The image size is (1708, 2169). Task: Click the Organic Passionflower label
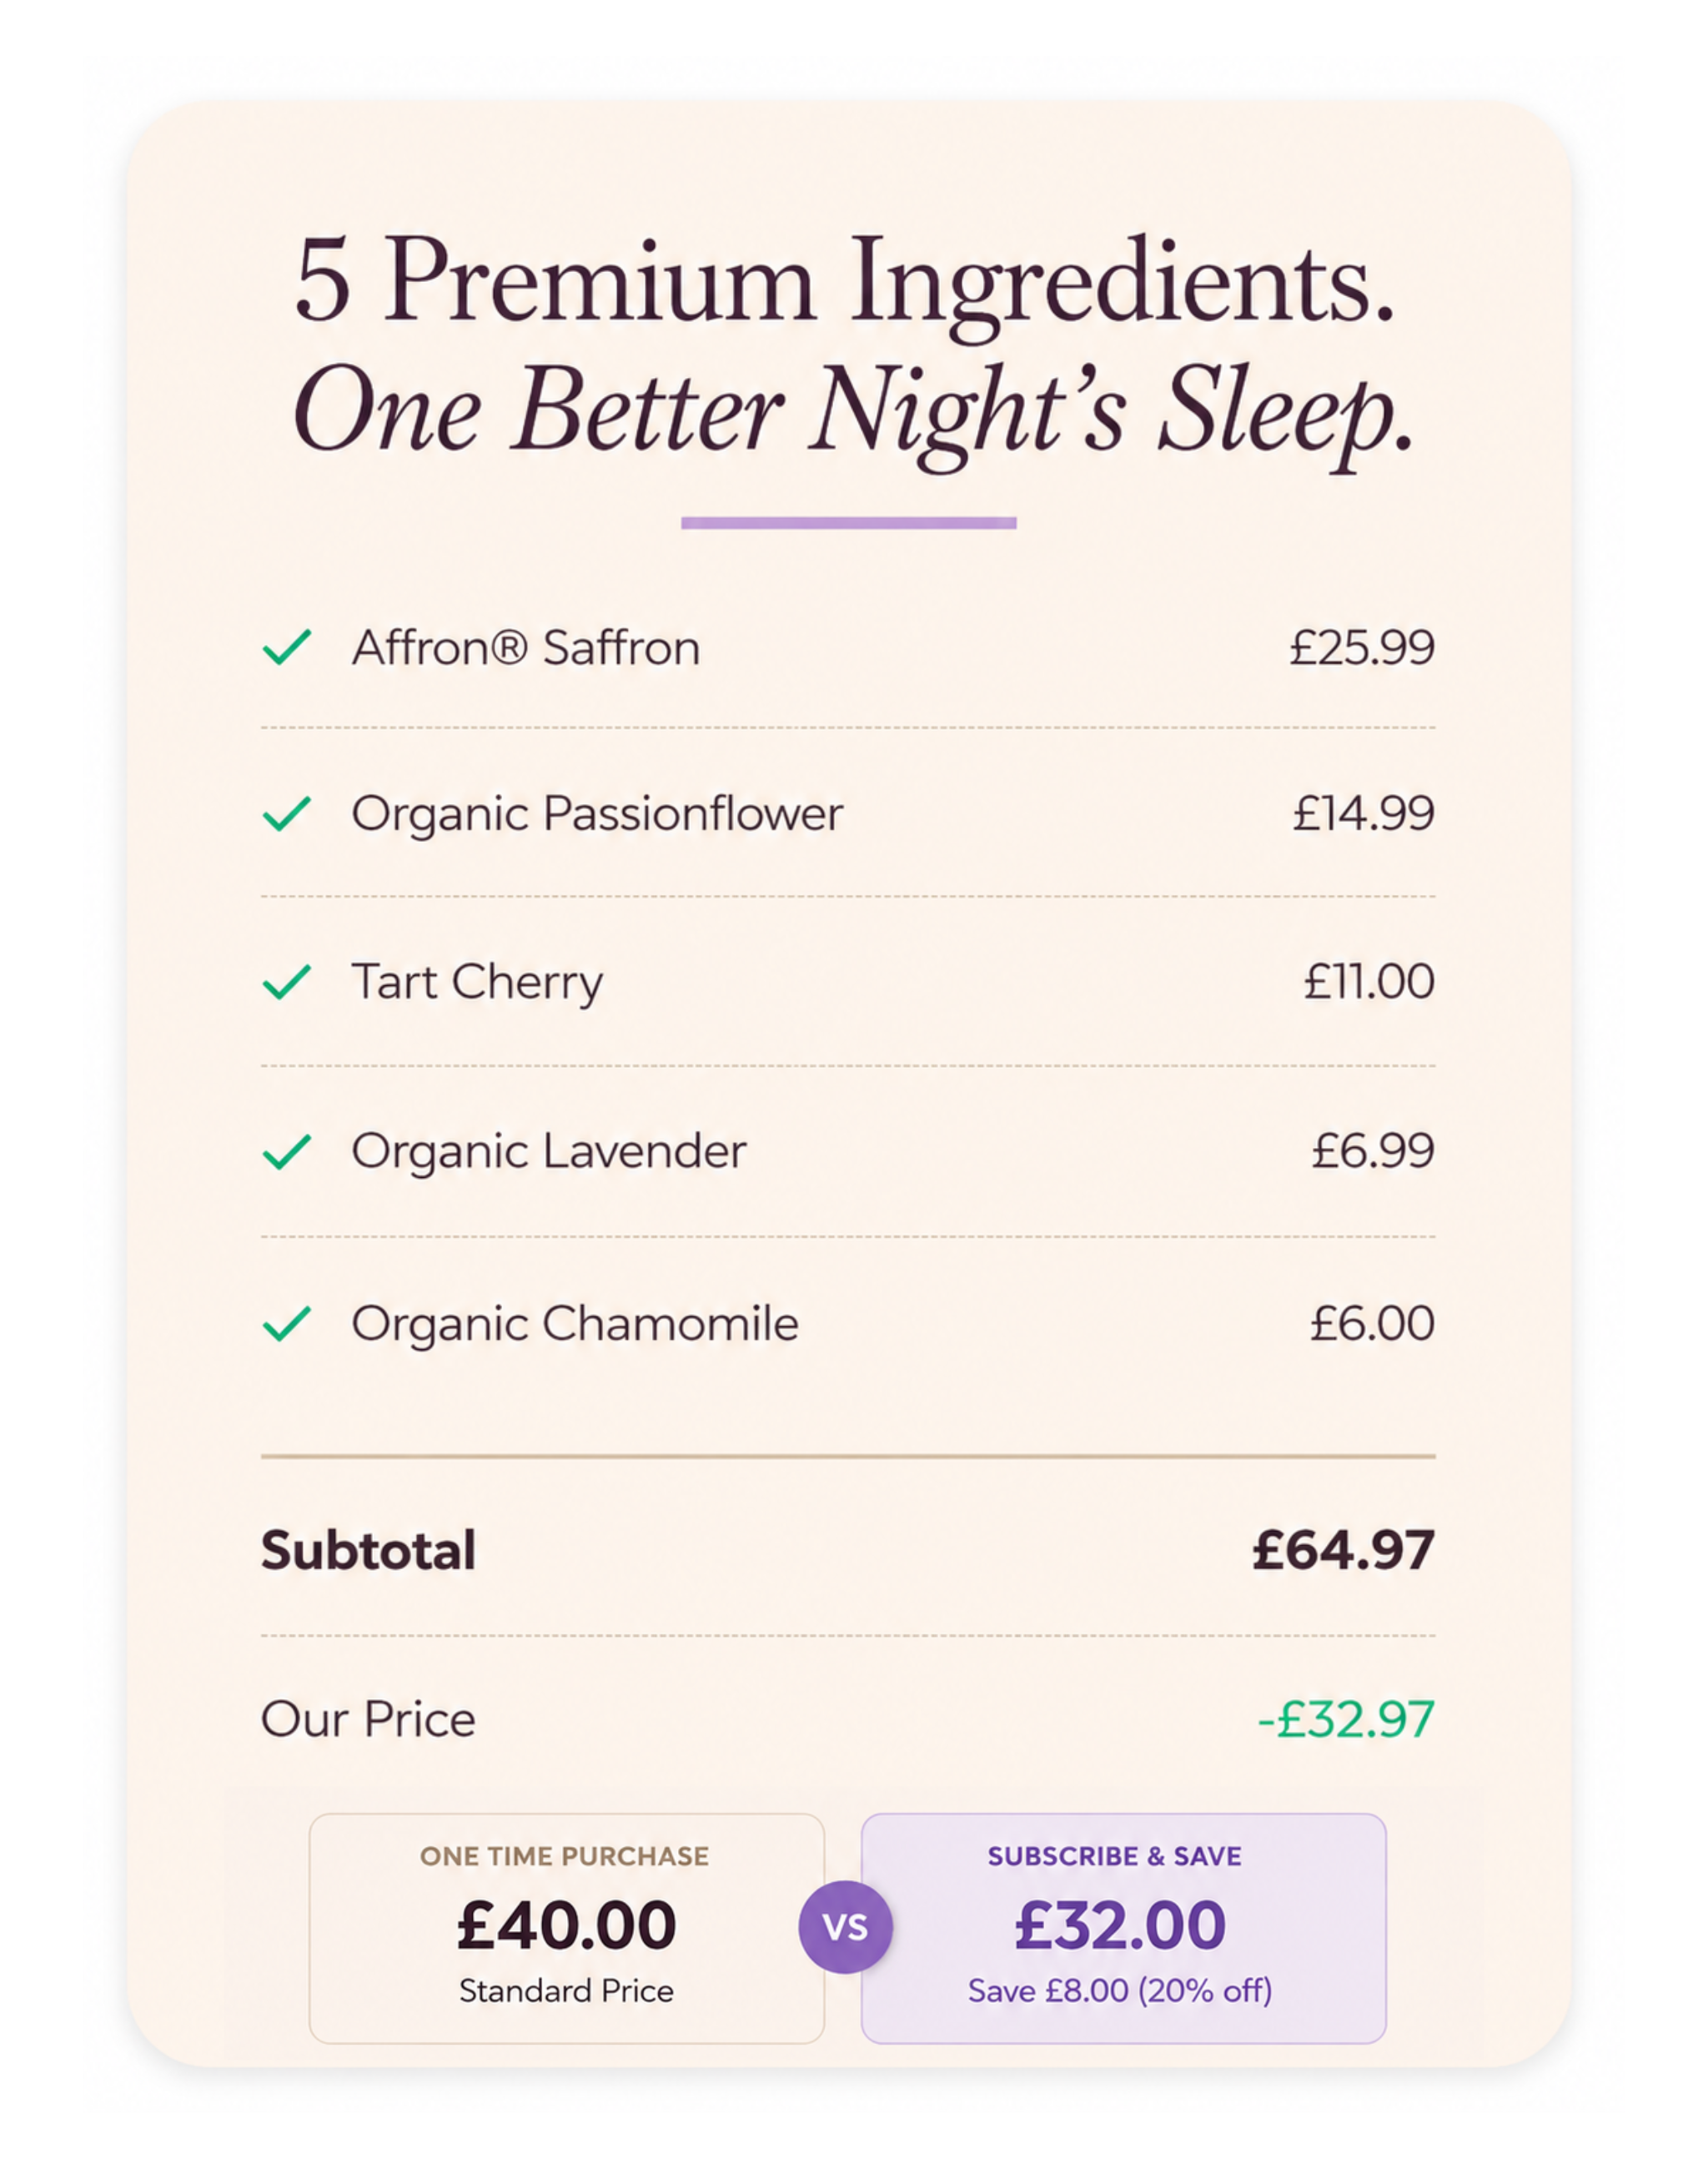[597, 813]
